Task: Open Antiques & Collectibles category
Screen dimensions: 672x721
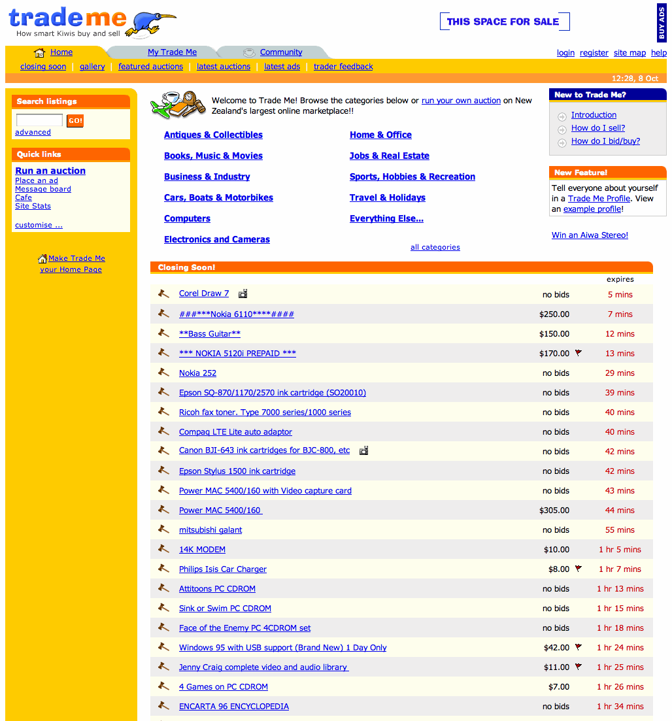Action: pyautogui.click(x=213, y=135)
